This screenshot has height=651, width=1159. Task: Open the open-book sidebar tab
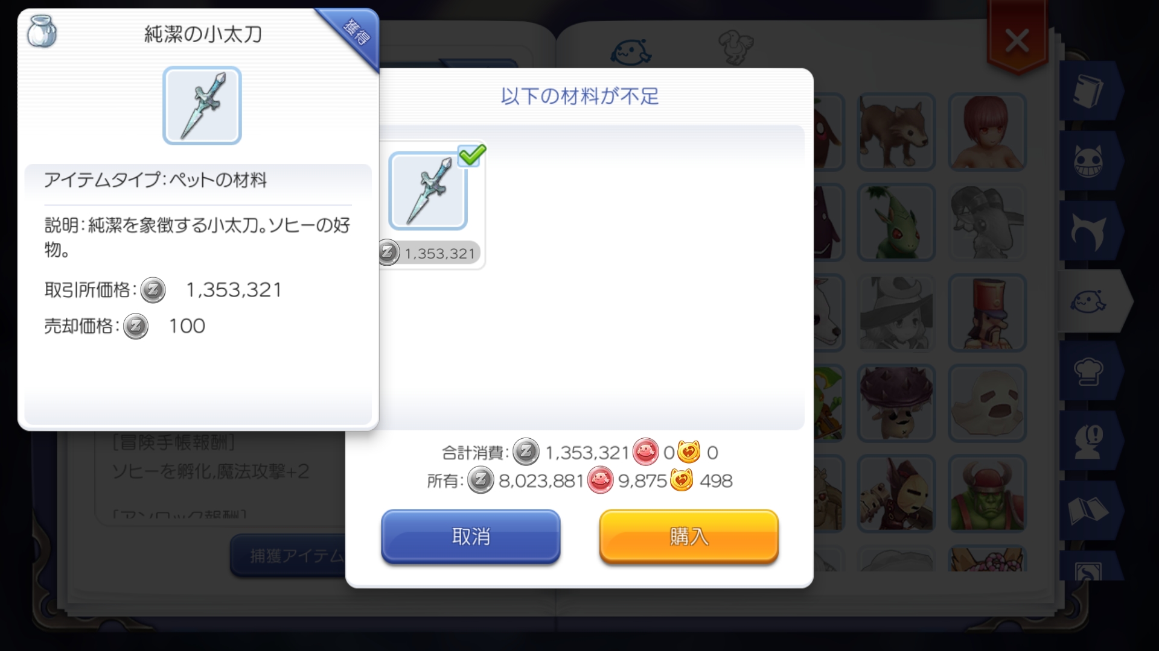click(x=1089, y=511)
